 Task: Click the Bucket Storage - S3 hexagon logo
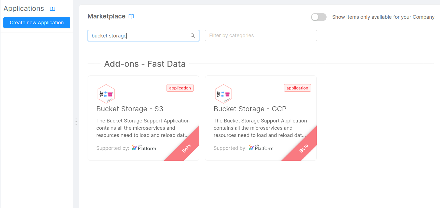[106, 94]
